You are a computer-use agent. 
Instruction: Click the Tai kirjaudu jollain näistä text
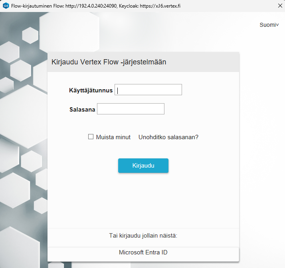coord(143,235)
